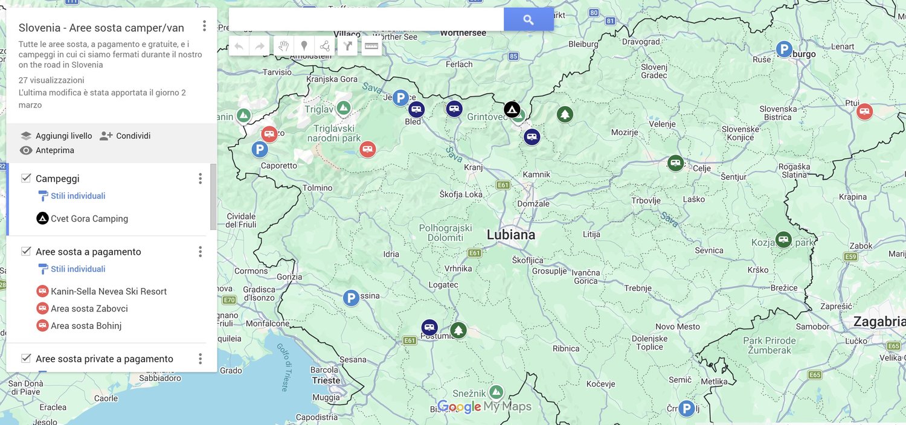
Task: Click the Zagabria city label
Action: click(x=879, y=322)
